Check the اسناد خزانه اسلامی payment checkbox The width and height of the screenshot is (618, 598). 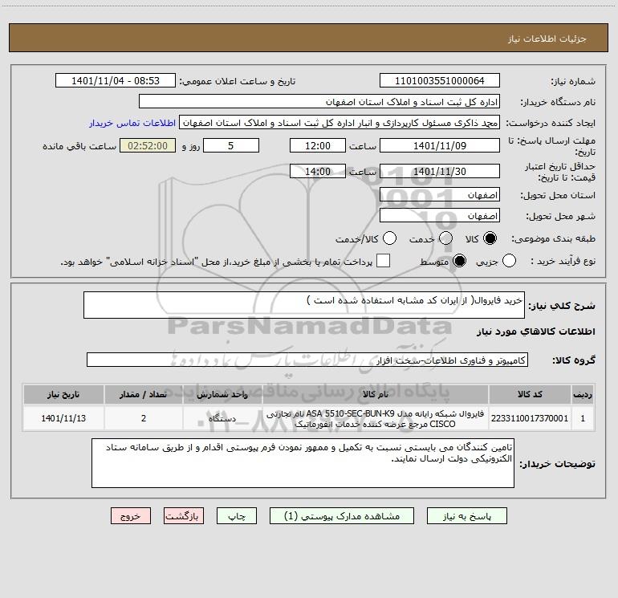[383, 261]
